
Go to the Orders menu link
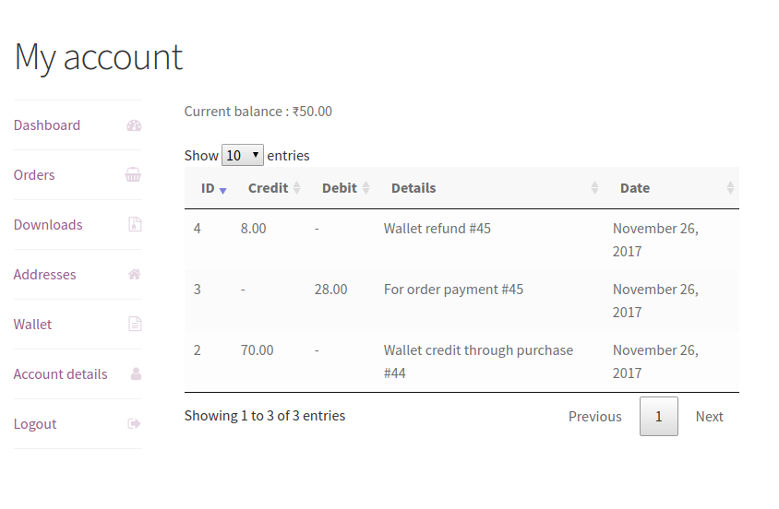coord(34,175)
